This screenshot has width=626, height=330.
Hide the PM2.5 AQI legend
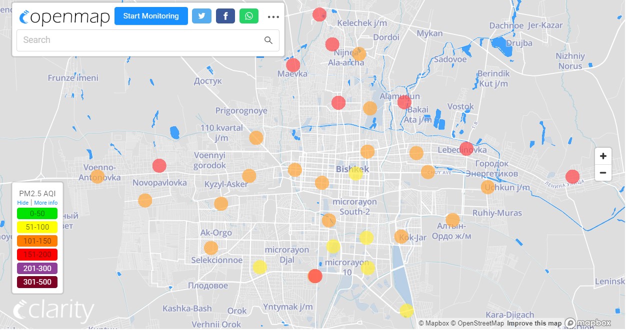[22, 203]
